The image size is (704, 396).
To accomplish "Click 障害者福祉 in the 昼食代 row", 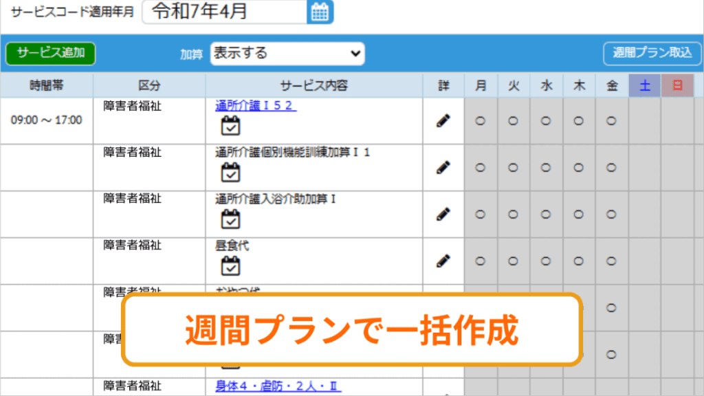I will click(133, 245).
